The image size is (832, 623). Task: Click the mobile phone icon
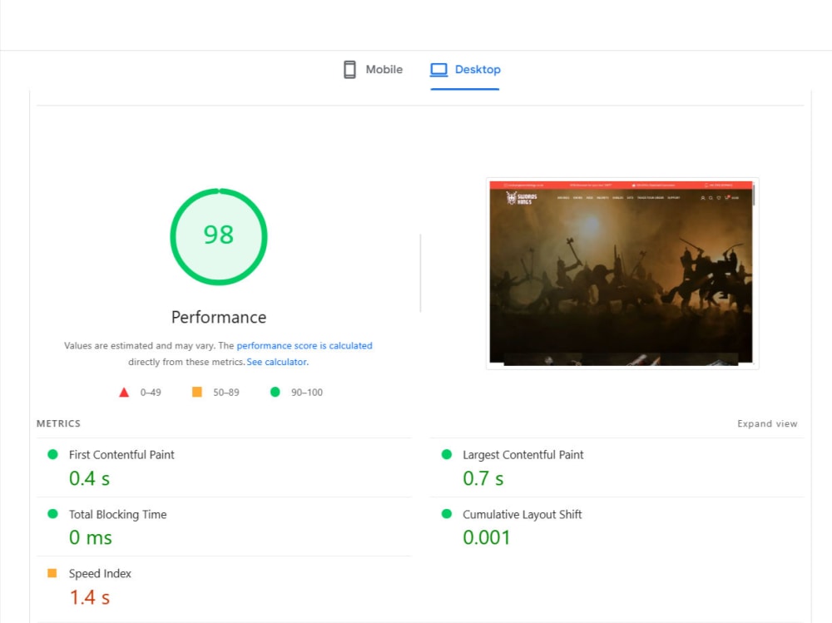(x=349, y=70)
